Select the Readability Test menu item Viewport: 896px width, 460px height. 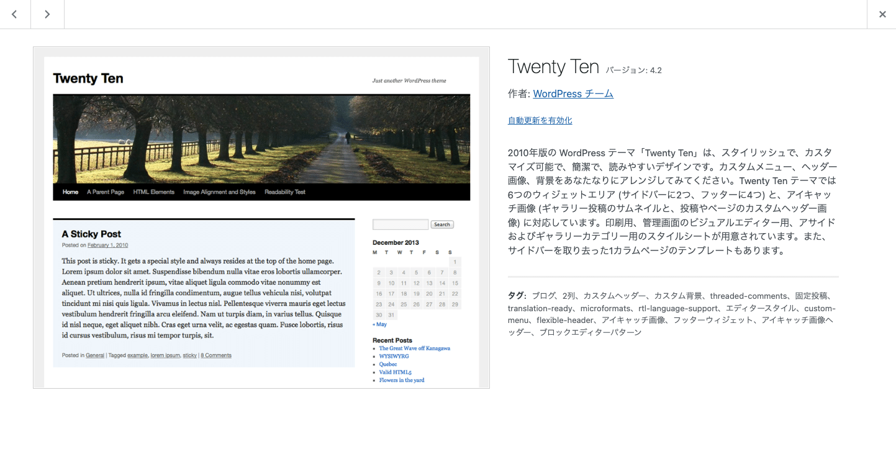coord(285,192)
